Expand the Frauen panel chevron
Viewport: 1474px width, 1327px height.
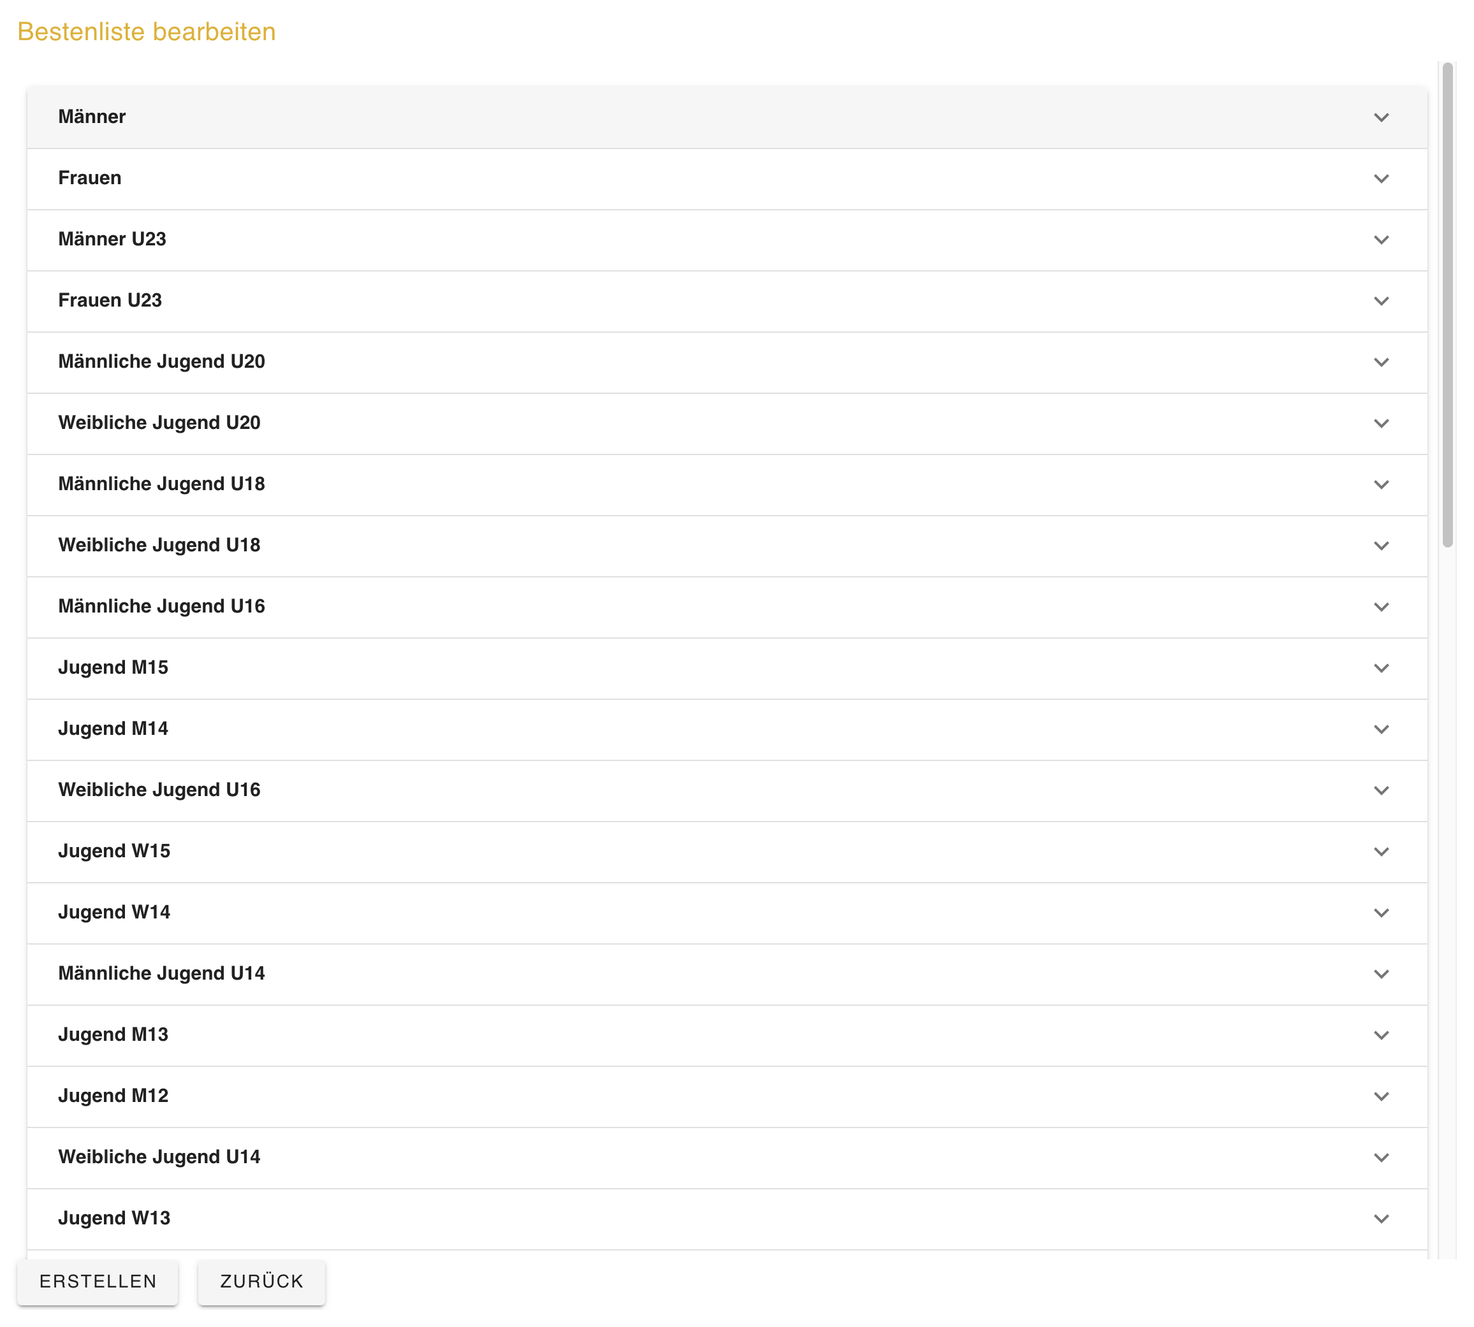click(1381, 178)
